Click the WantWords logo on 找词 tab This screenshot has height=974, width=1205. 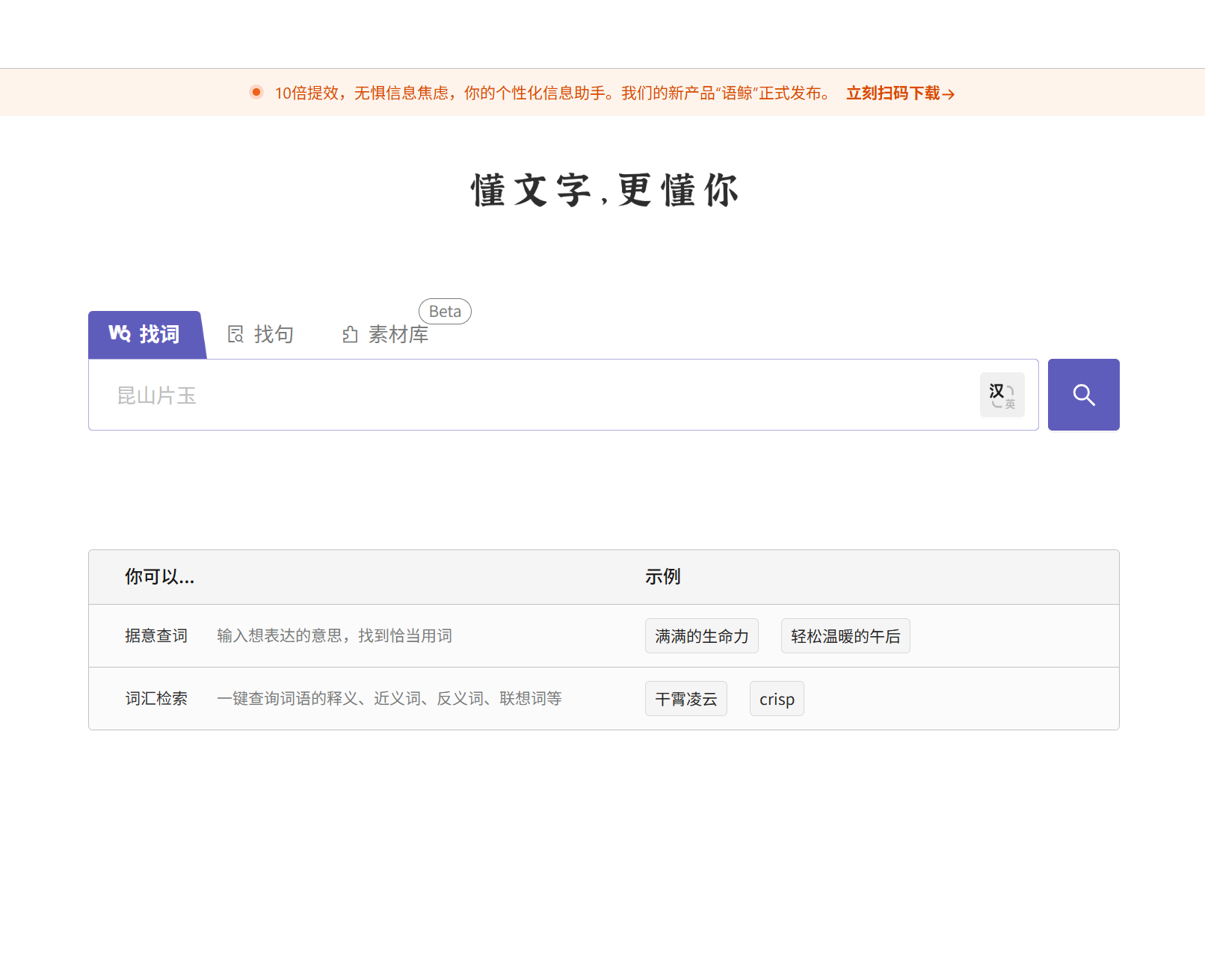click(120, 335)
